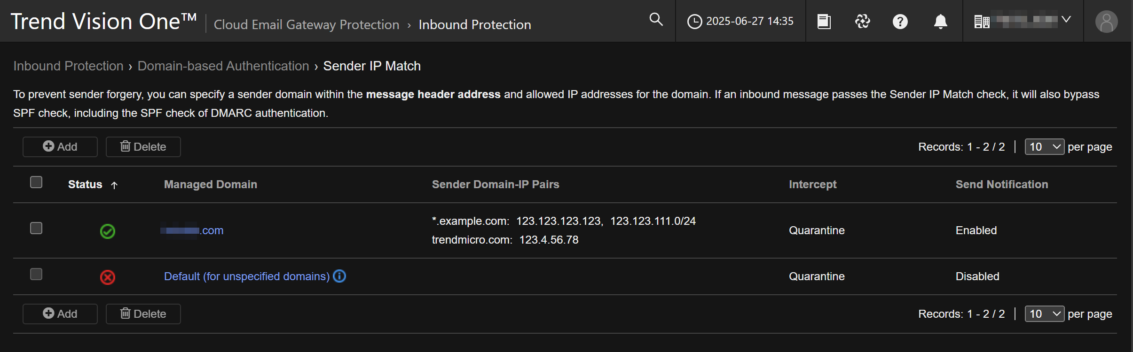Click the red disabled status icon

click(108, 277)
